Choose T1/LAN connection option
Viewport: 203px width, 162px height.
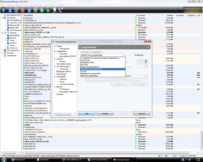click(103, 71)
